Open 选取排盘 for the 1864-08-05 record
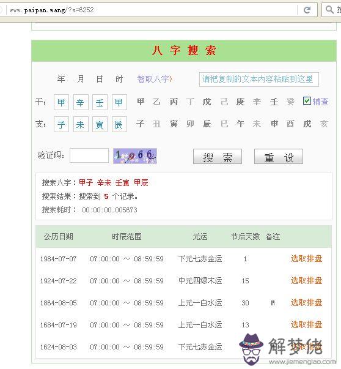This screenshot has height=369, width=341. tap(306, 303)
